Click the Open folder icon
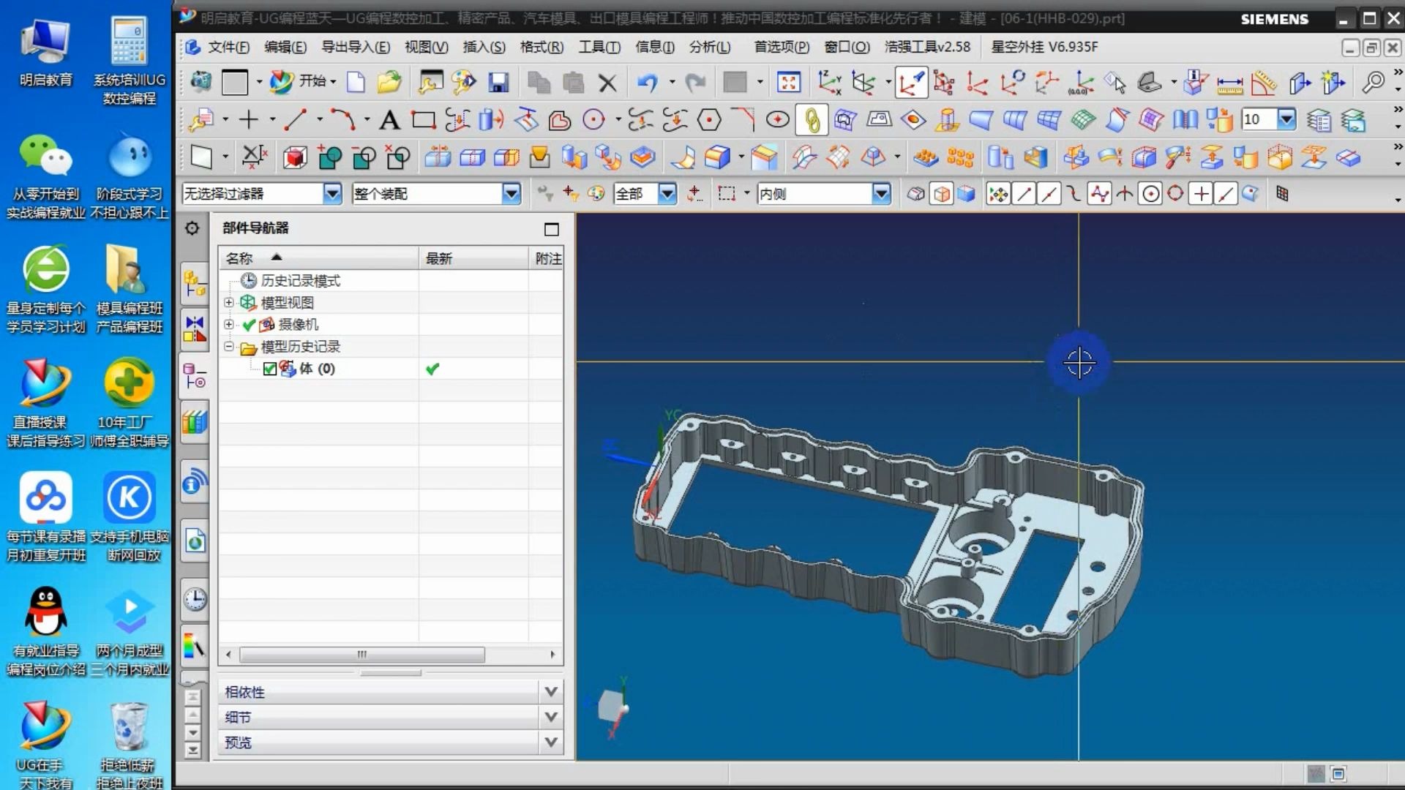1405x790 pixels. 389,83
